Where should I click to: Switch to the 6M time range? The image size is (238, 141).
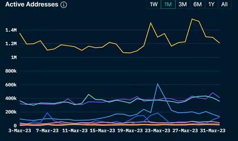(x=197, y=4)
